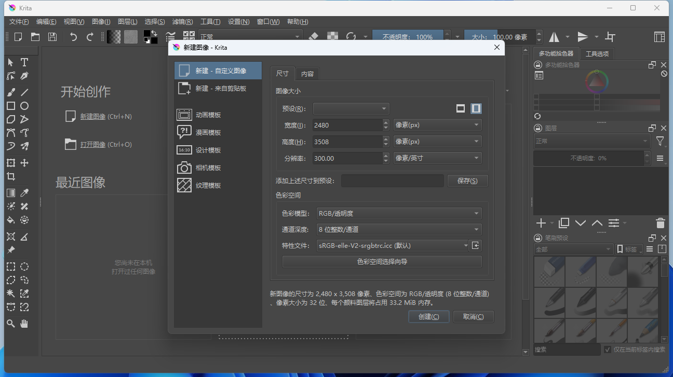
Task: Switch to the 内容 tab
Action: (307, 74)
